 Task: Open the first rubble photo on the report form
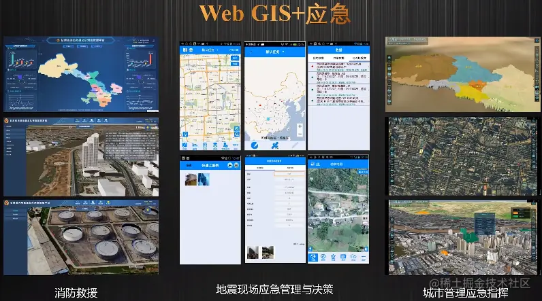253,252
